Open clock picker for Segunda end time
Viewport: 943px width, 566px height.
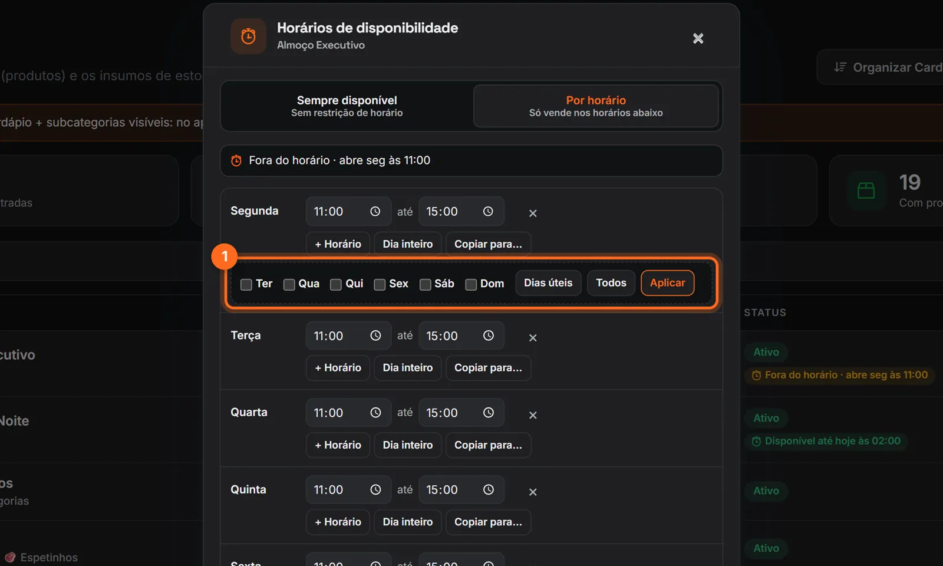coord(488,212)
